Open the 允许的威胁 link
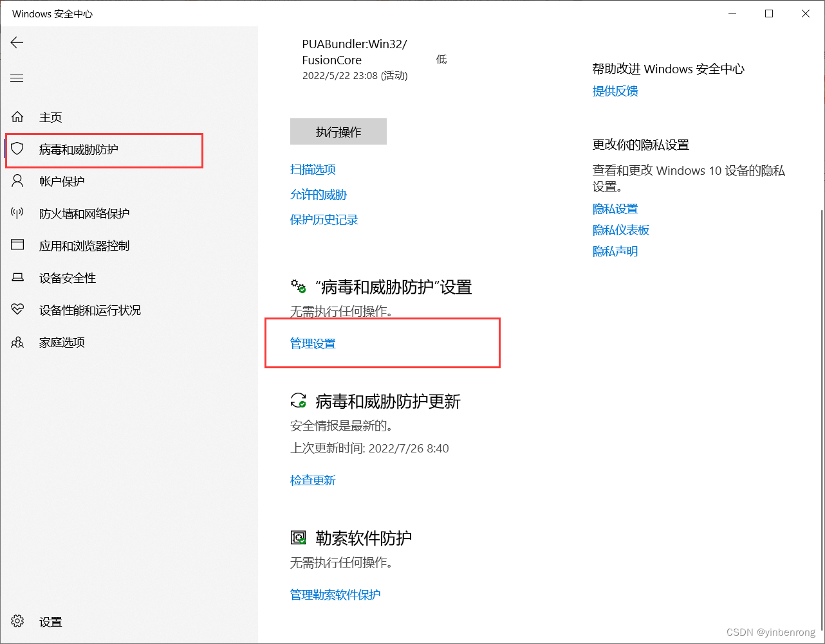Image resolution: width=825 pixels, height=644 pixels. coord(319,194)
